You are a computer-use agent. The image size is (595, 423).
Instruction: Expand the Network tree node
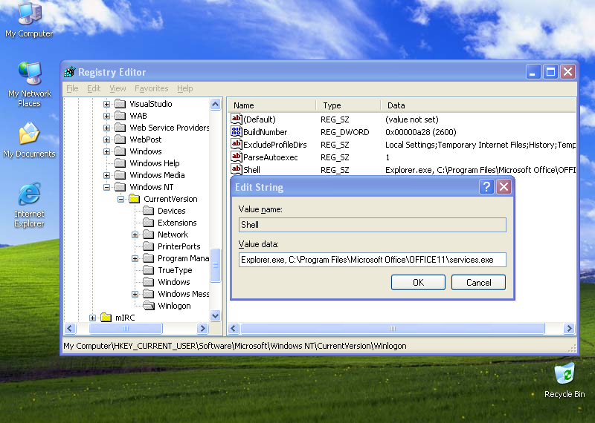135,235
